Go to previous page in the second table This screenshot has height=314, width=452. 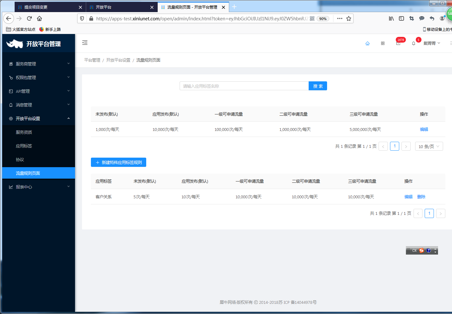(x=418, y=213)
